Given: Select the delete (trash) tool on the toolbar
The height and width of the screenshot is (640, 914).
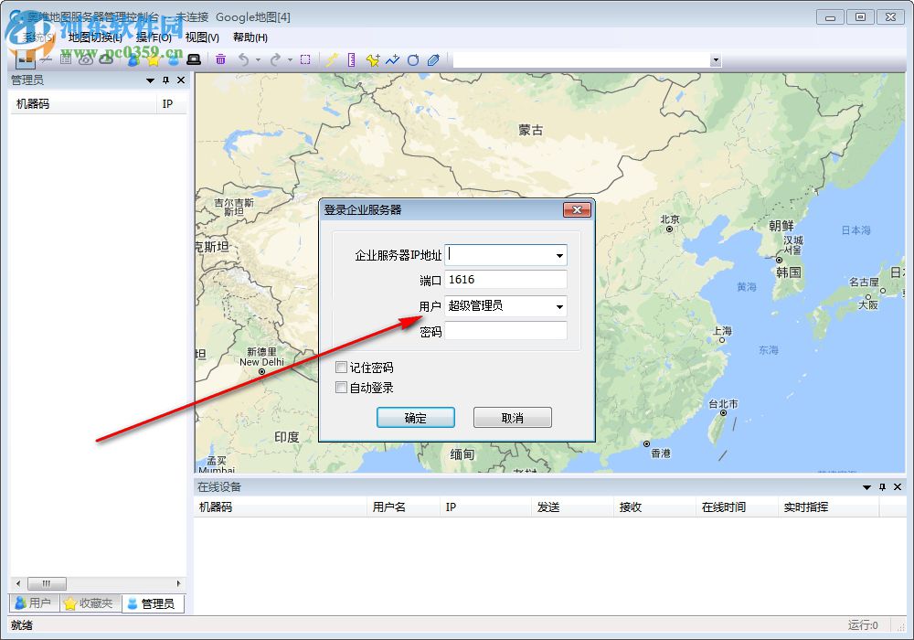Looking at the screenshot, I should 220,59.
